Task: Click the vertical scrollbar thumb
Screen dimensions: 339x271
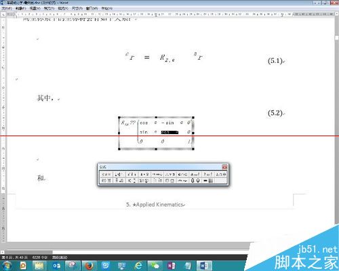Action: [337, 38]
